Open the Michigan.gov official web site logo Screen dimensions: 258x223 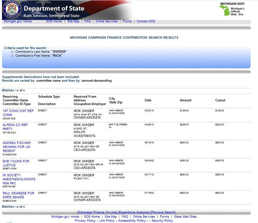(x=232, y=9)
